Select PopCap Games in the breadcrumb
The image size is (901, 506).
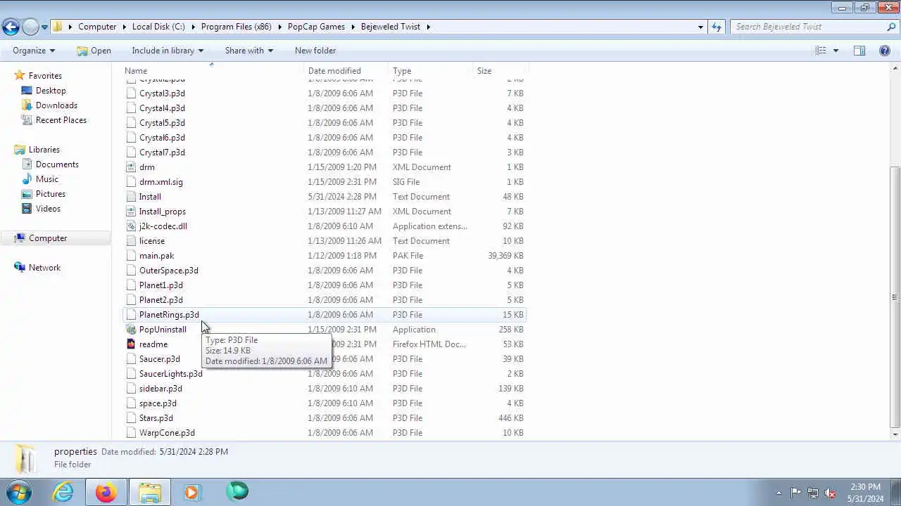[x=316, y=27]
